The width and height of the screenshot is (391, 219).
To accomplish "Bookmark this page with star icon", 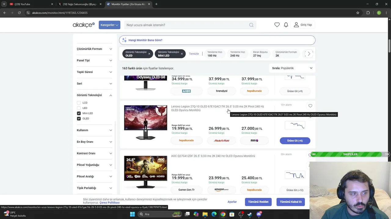I will tap(358, 13).
